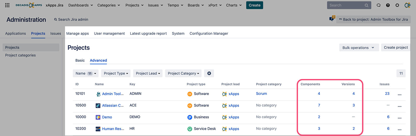Open the User management tab
The width and height of the screenshot is (416, 136).
point(109,33)
